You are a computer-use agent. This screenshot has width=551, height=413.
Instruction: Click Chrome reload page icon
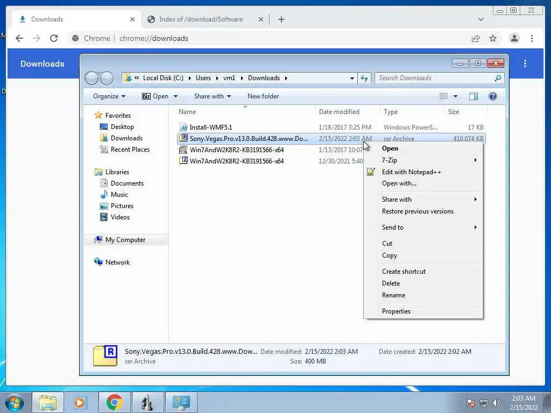(54, 38)
